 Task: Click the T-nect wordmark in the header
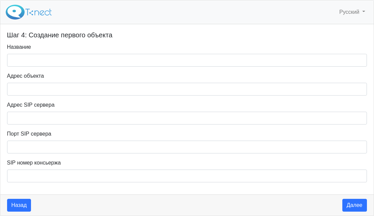click(x=38, y=12)
